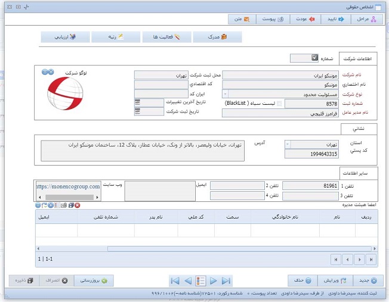389x302 pixels.
Task: Click the ویرایش (edit) button
Action: click(335, 281)
